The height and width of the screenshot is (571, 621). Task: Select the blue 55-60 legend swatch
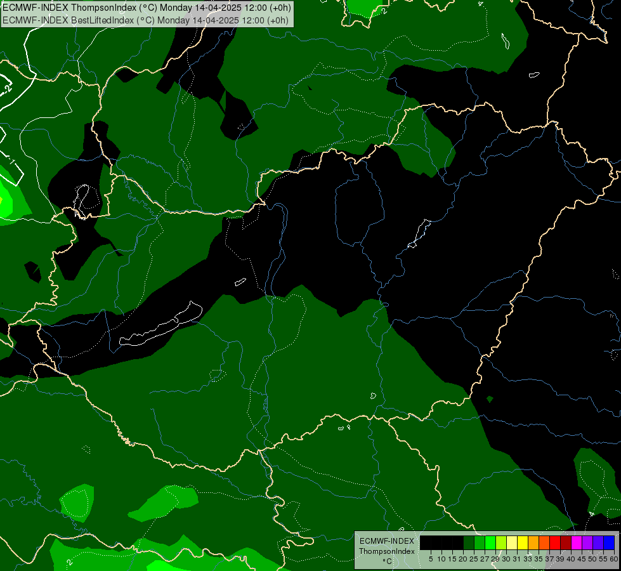click(x=609, y=542)
